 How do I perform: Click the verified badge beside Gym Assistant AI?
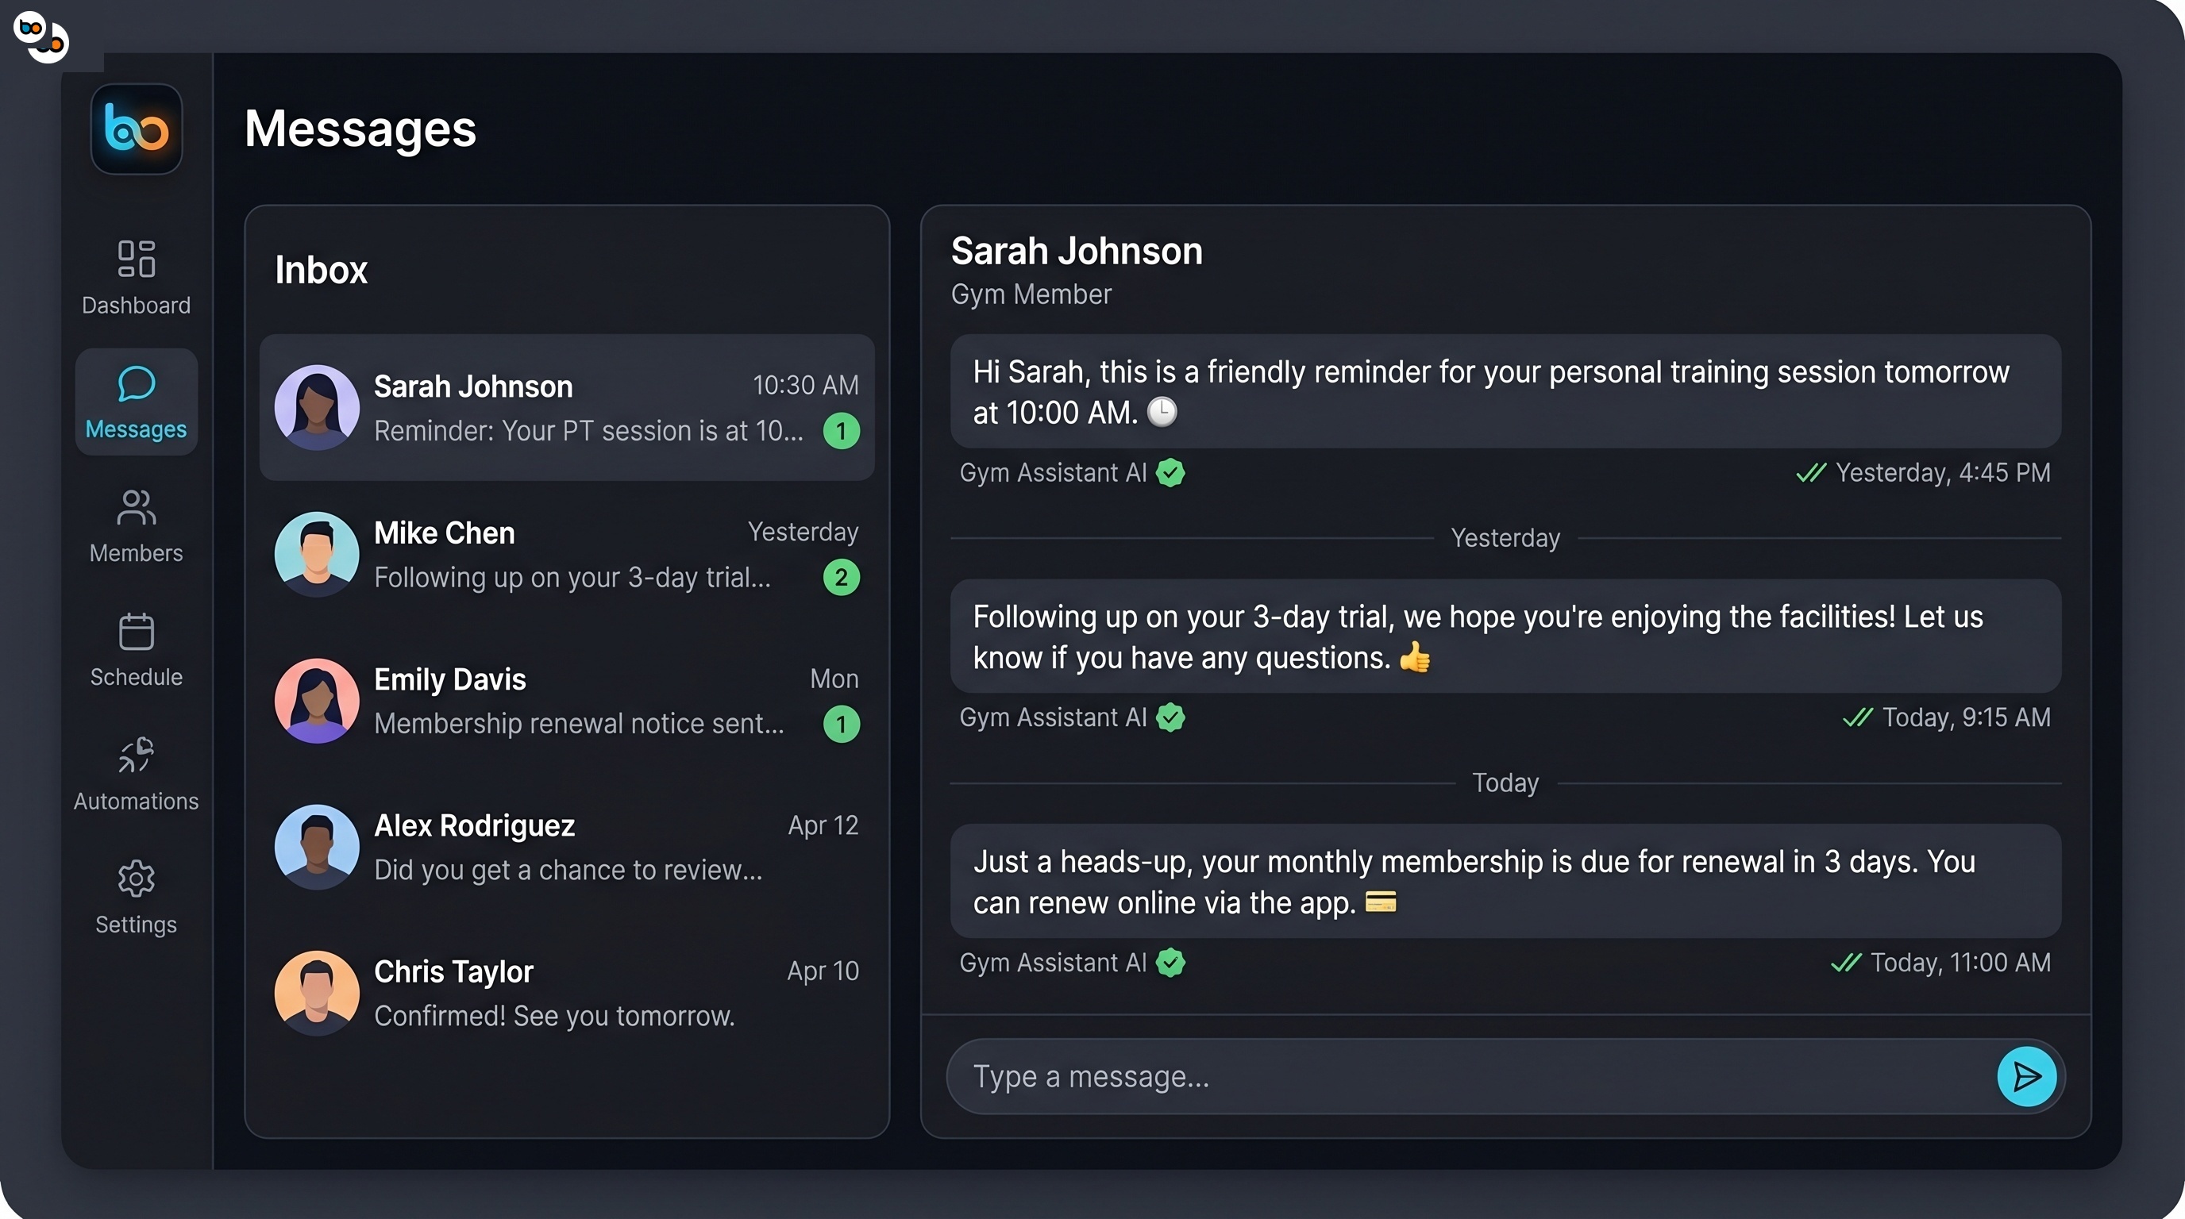(x=1172, y=473)
